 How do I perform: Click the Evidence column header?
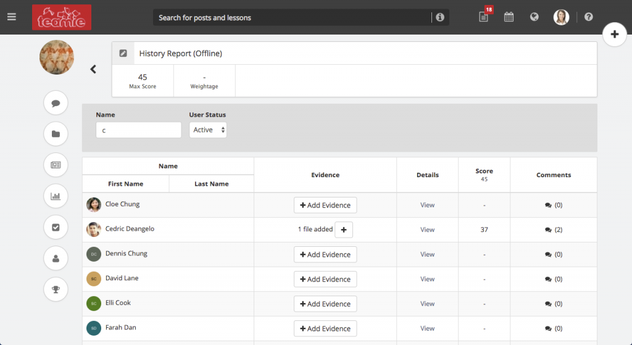[325, 175]
